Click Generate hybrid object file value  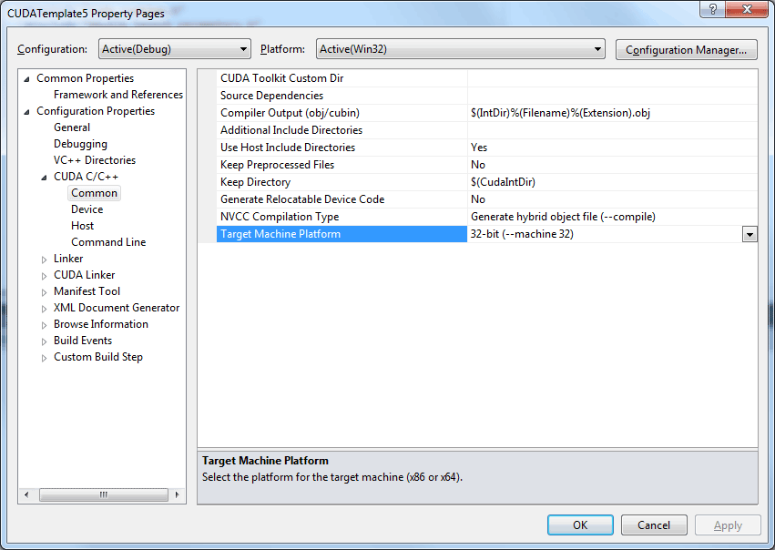[563, 217]
